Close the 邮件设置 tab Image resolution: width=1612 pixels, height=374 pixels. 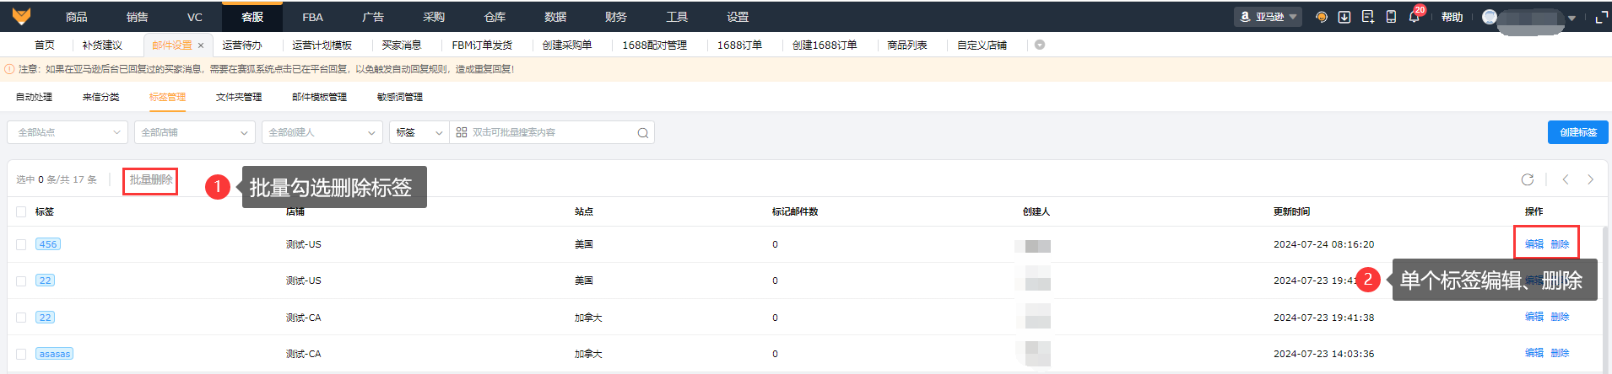tap(201, 45)
